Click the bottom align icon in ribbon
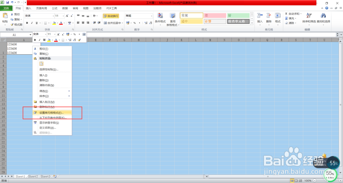 pyautogui.click(x=88, y=16)
